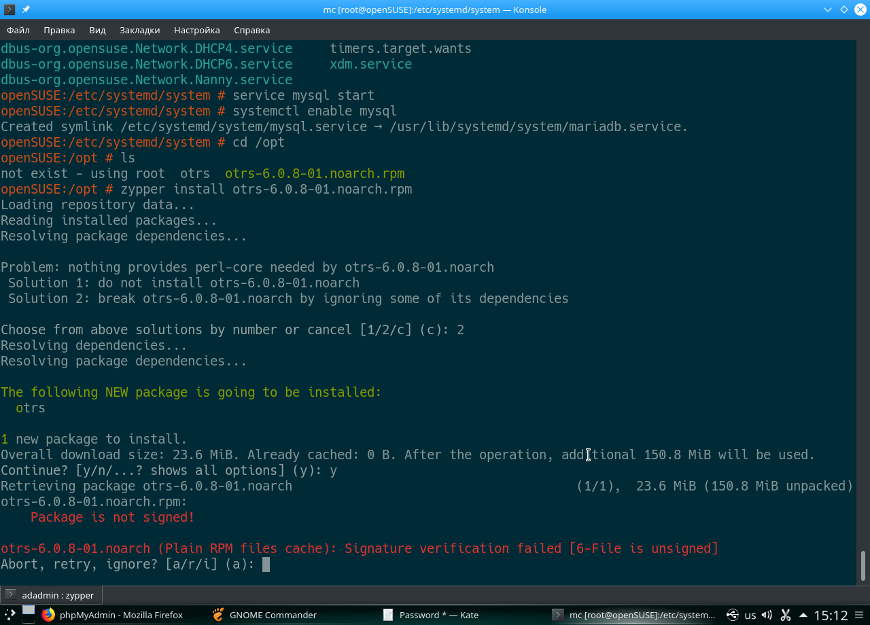Click 'otrs-6.0.8-01.noarch.rpm' in ls output
870x625 pixels.
(x=315, y=174)
